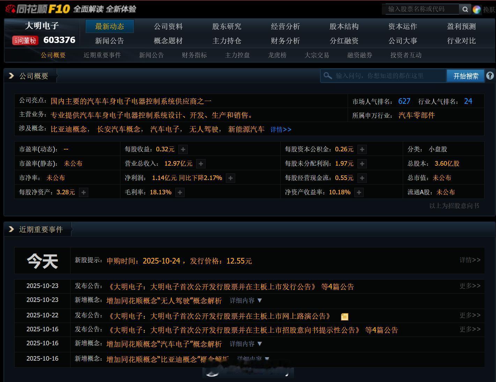Open the 股本结构 tab

[344, 26]
